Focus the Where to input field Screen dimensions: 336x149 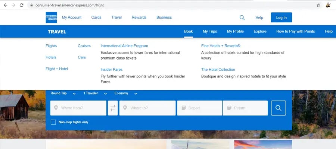click(x=147, y=108)
